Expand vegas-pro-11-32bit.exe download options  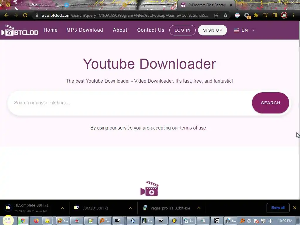pyautogui.click(x=199, y=208)
